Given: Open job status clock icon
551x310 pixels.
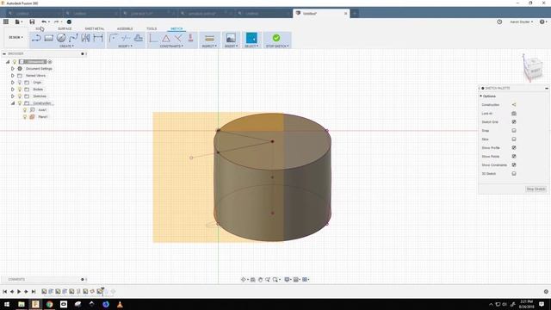Looking at the screenshot, I should [x=499, y=22].
